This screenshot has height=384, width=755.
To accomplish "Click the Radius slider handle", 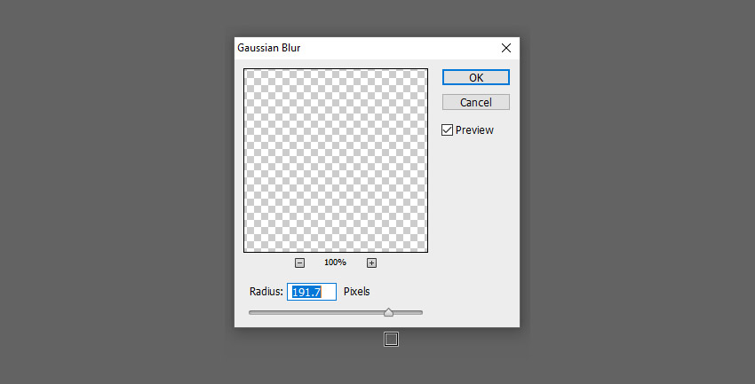I will (388, 313).
